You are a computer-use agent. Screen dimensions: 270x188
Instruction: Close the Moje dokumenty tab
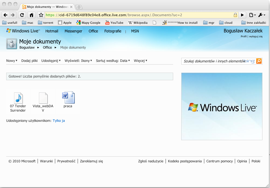(x=71, y=7)
